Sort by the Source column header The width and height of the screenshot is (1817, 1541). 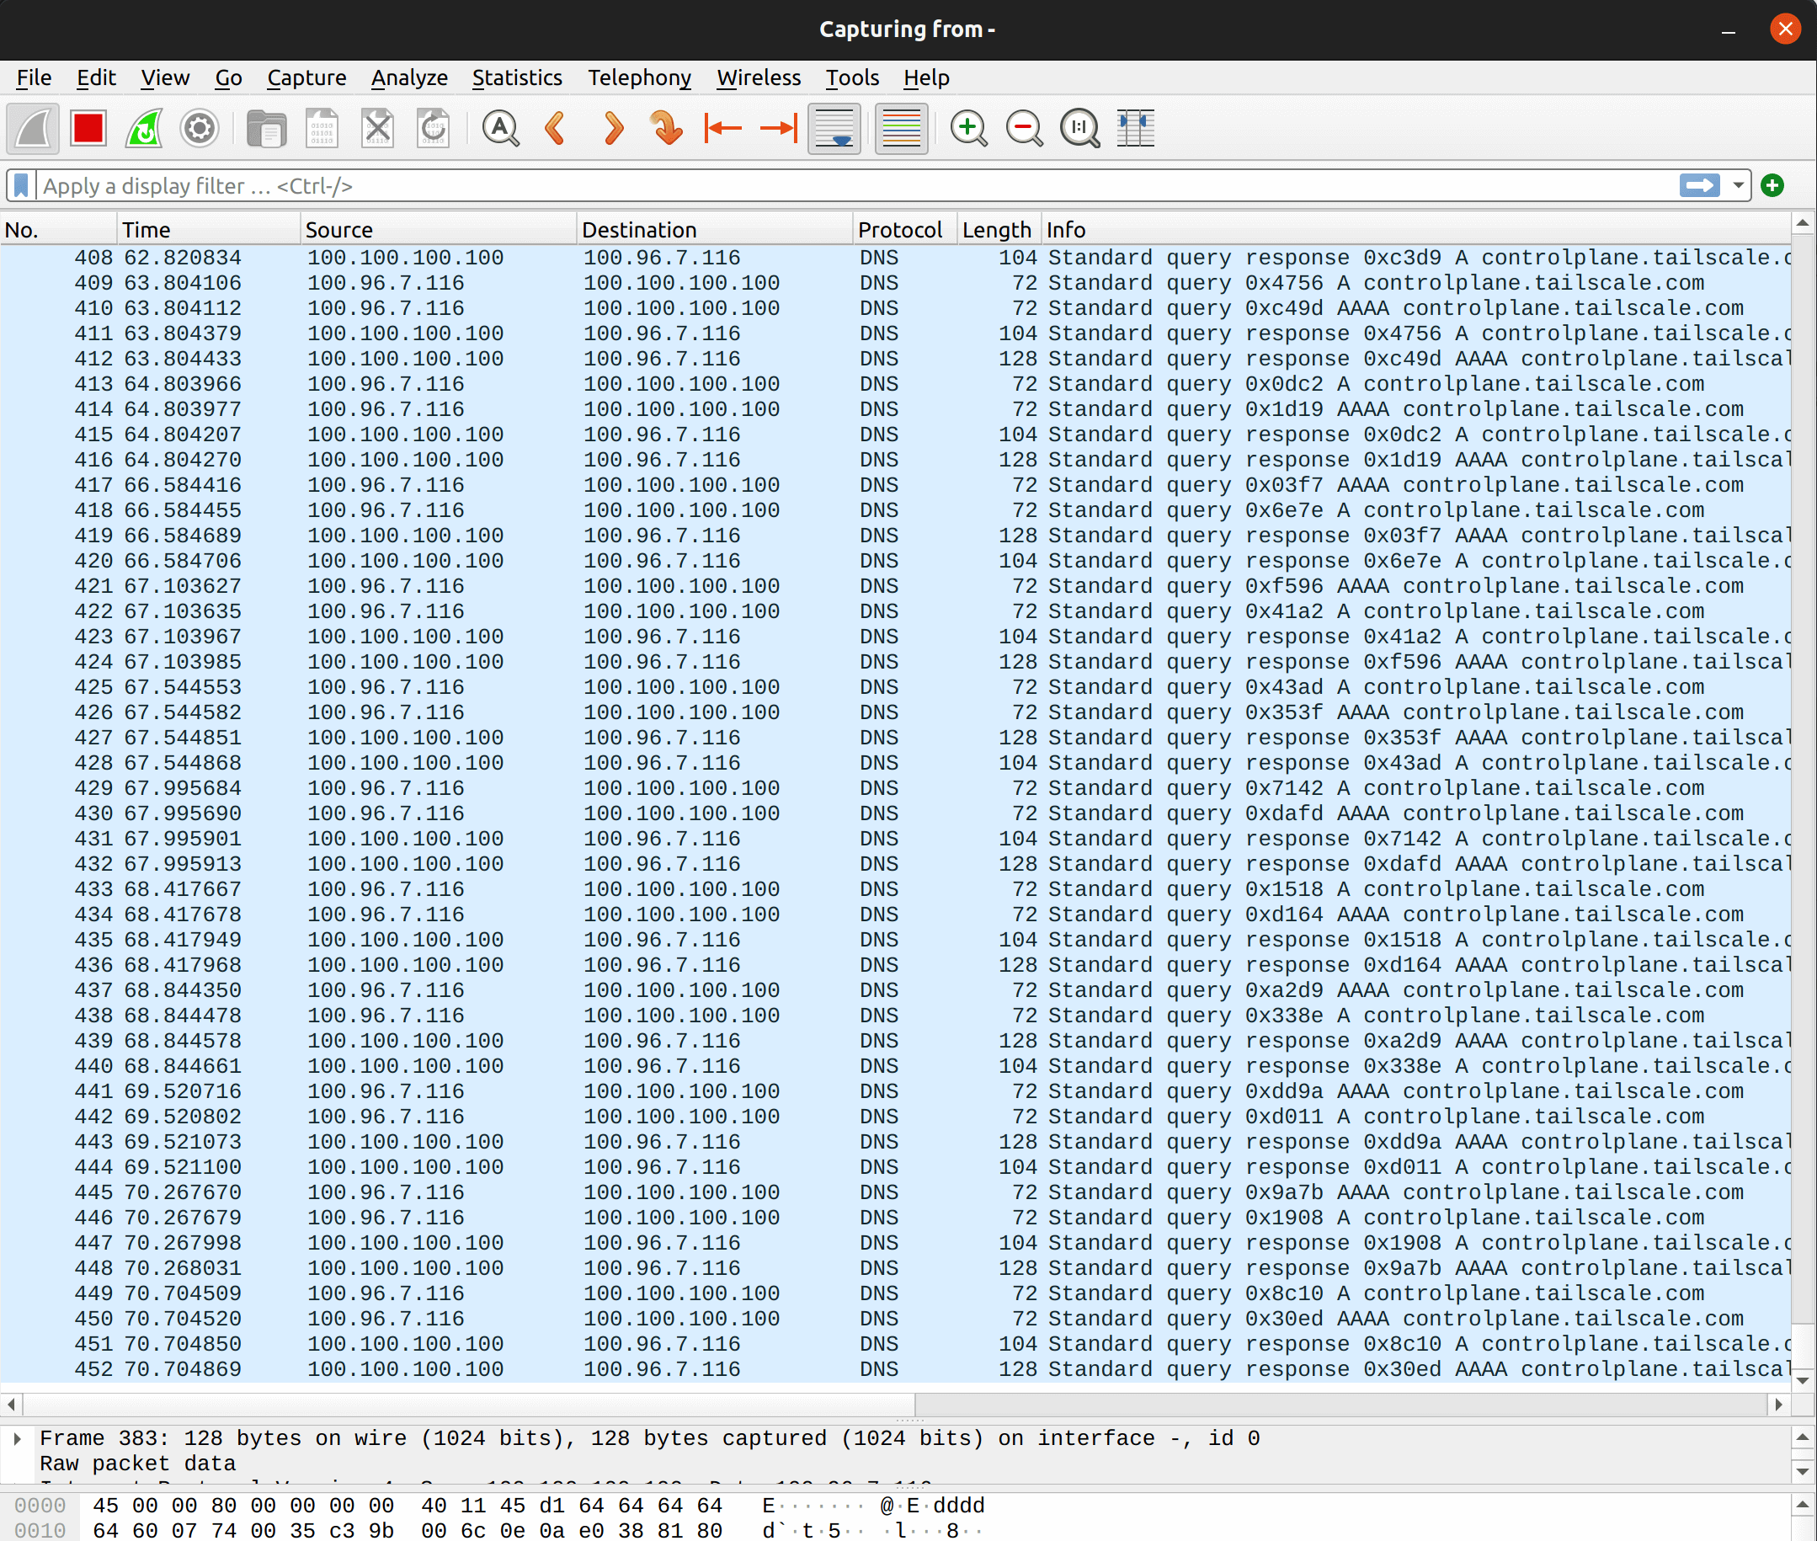click(439, 230)
